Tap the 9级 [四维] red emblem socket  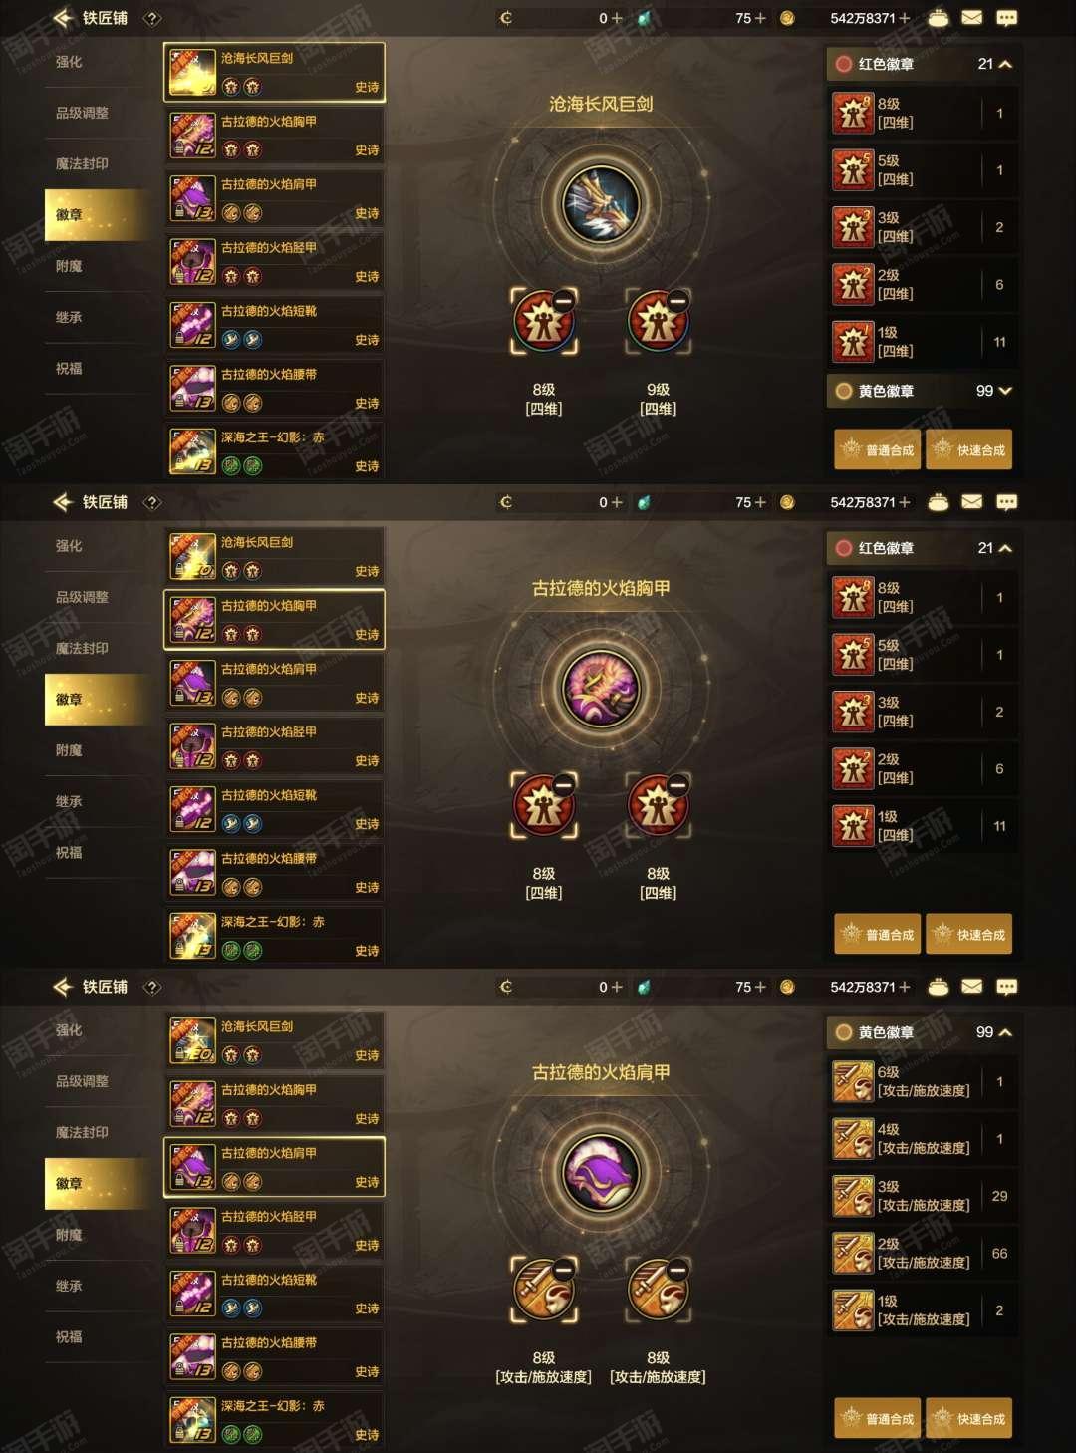tap(658, 323)
